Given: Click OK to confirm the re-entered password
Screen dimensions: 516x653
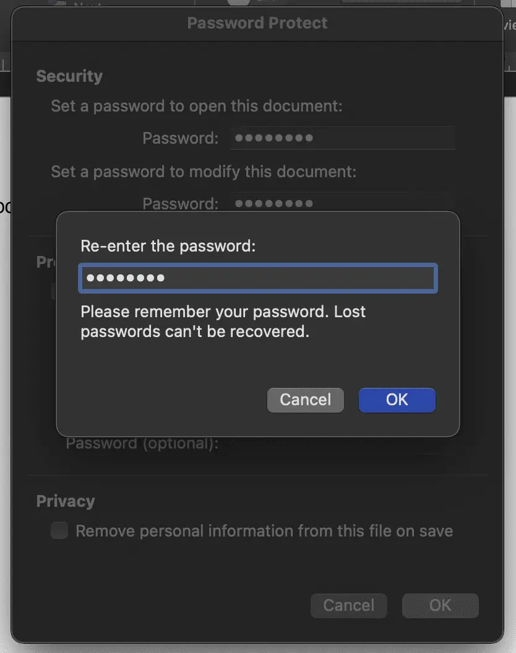Looking at the screenshot, I should click(x=397, y=400).
